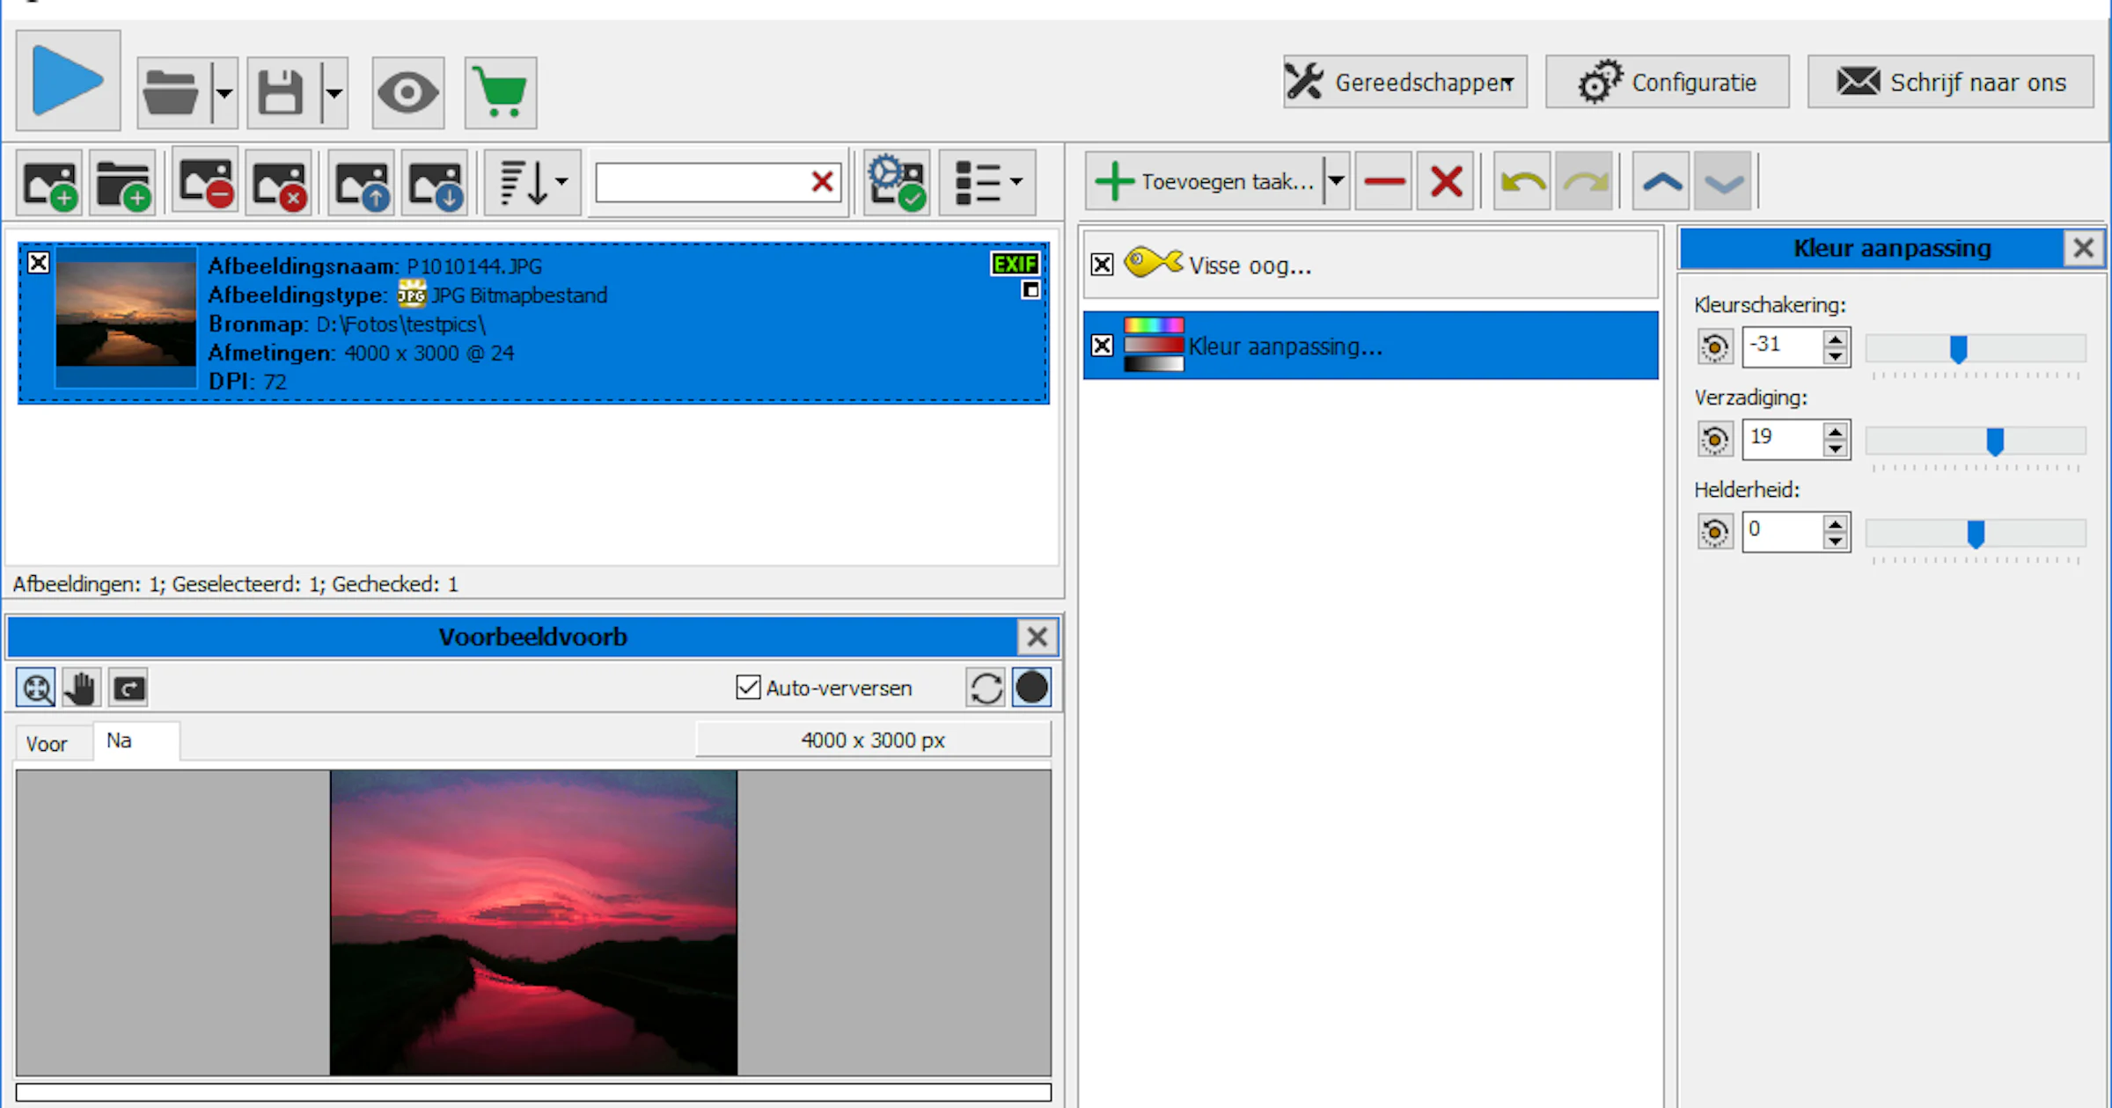
Task: Click the green shopping cart icon
Action: [501, 92]
